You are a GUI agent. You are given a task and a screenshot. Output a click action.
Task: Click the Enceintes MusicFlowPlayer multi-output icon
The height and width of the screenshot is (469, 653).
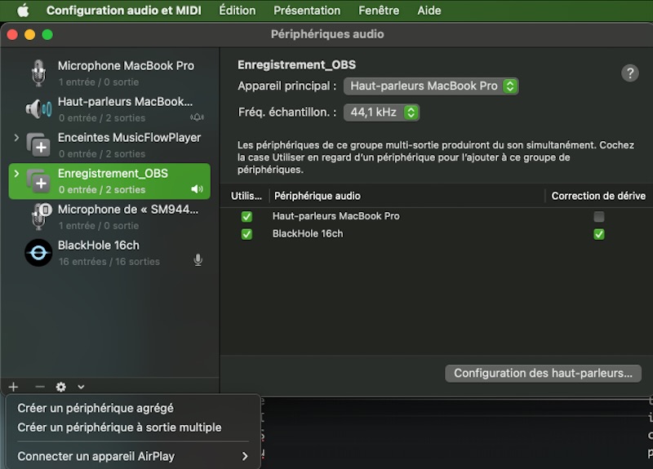click(38, 145)
